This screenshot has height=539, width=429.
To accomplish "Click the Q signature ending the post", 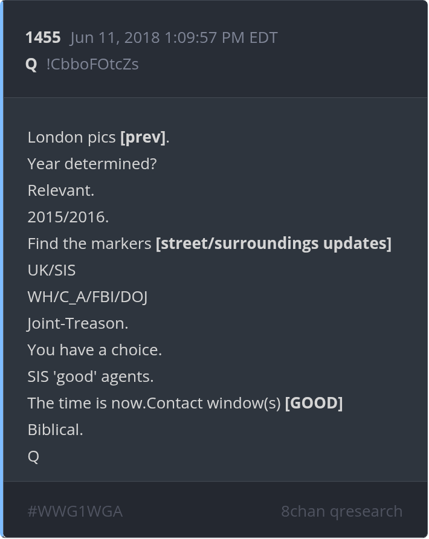I will tap(33, 456).
